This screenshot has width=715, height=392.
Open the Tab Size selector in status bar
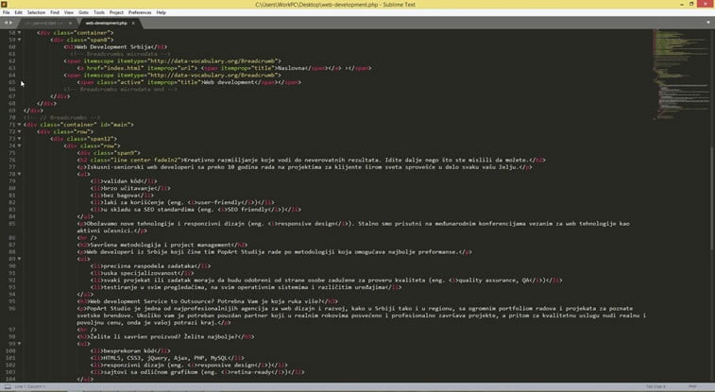(x=655, y=386)
